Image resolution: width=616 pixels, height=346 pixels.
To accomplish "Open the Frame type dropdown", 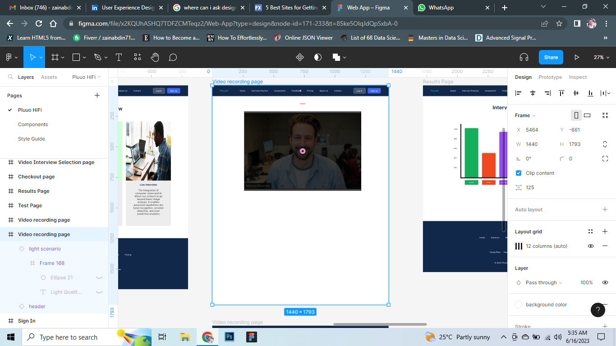I will point(525,115).
